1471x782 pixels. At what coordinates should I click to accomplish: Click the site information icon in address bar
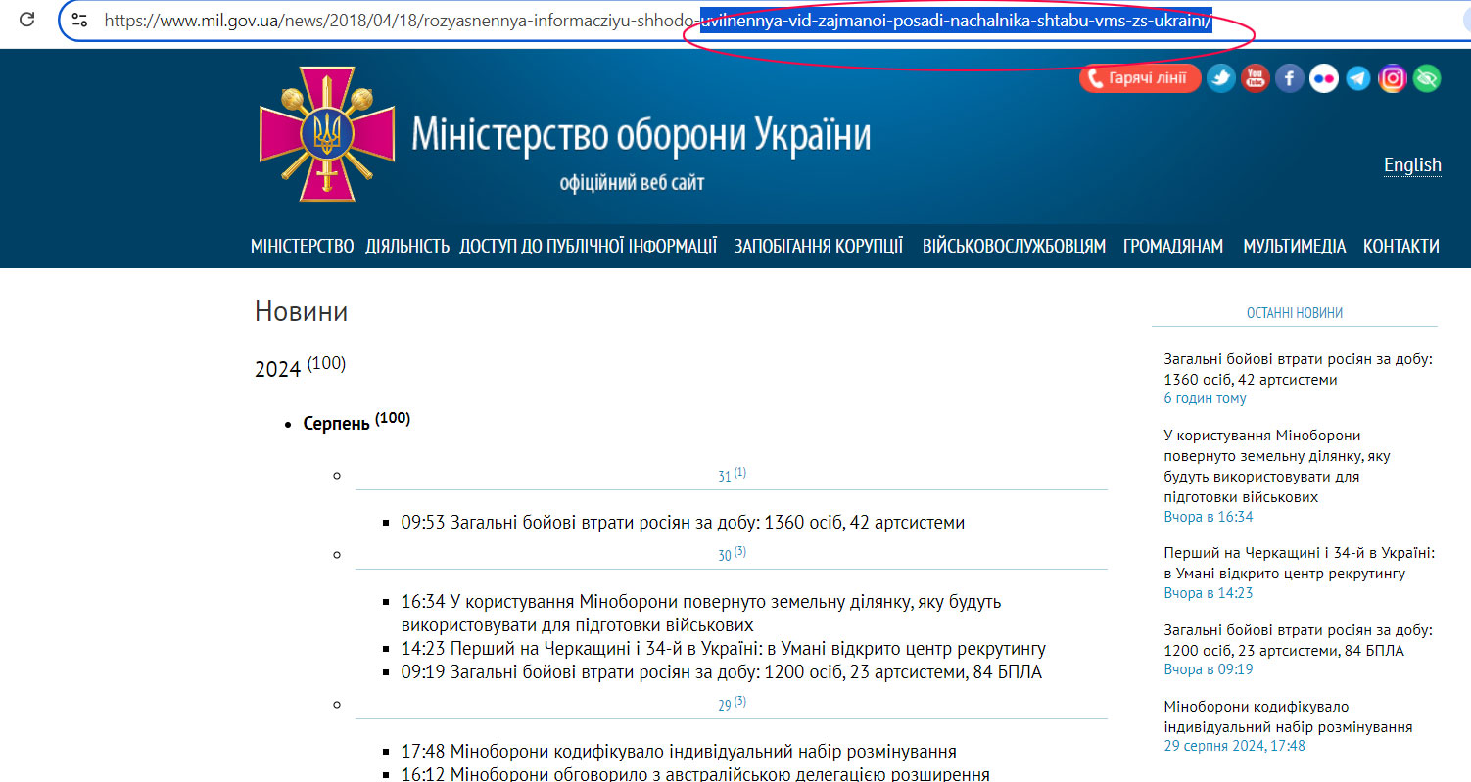(80, 20)
